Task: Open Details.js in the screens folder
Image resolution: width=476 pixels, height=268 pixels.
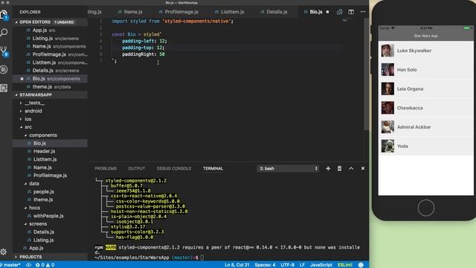Action: pyautogui.click(x=50, y=232)
